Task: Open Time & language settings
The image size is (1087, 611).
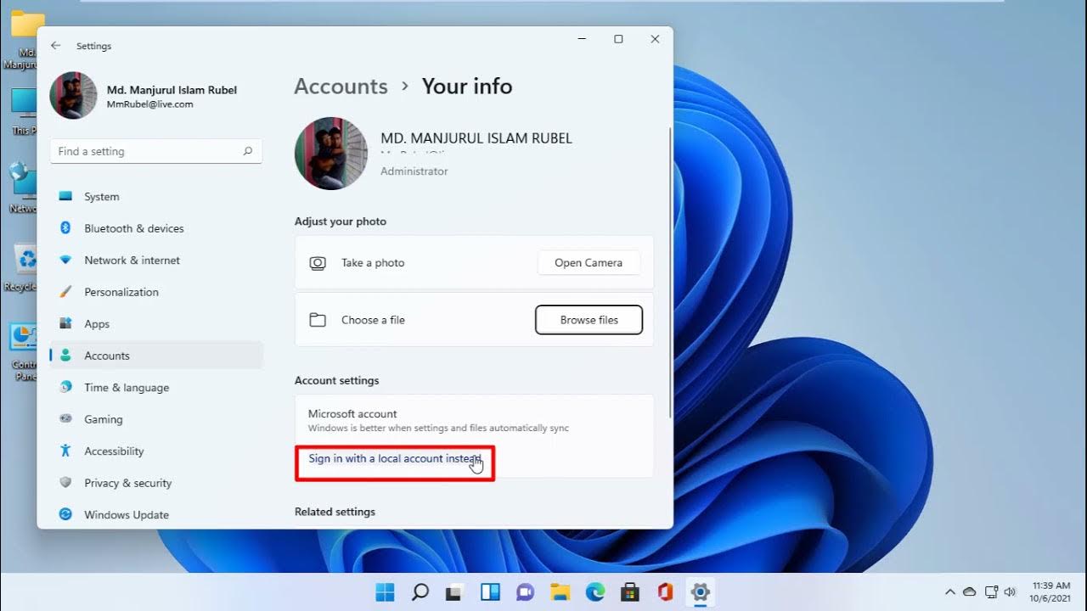Action: (x=156, y=388)
